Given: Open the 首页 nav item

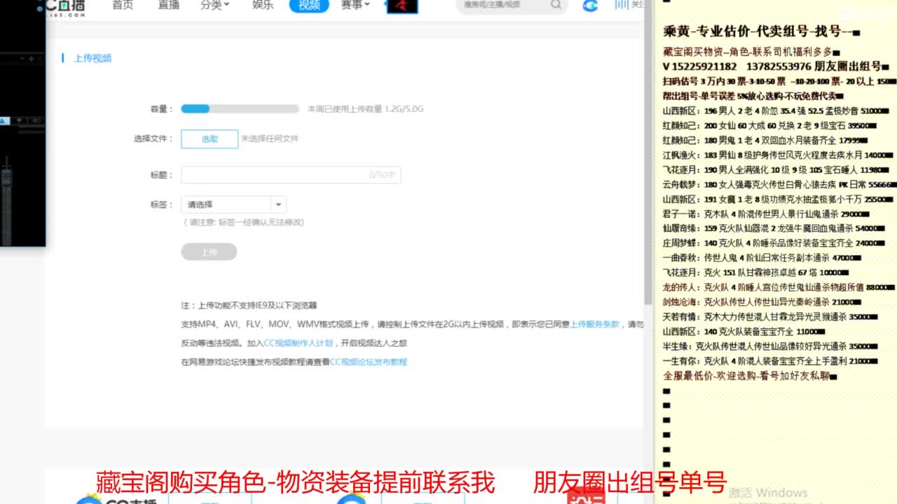Looking at the screenshot, I should [123, 5].
